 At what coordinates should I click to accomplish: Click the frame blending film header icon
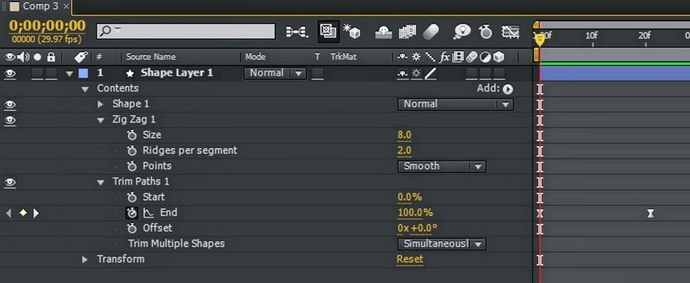[x=457, y=56]
